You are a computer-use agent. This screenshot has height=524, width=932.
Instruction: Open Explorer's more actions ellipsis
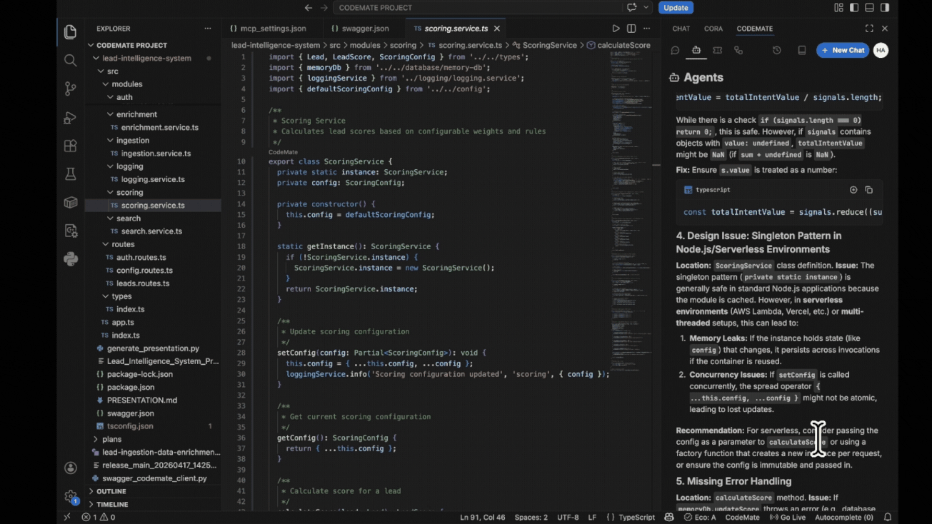[208, 29]
